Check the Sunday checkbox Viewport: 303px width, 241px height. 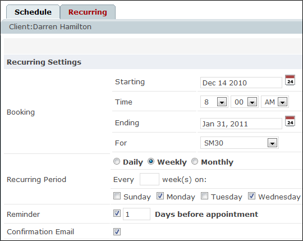117,195
